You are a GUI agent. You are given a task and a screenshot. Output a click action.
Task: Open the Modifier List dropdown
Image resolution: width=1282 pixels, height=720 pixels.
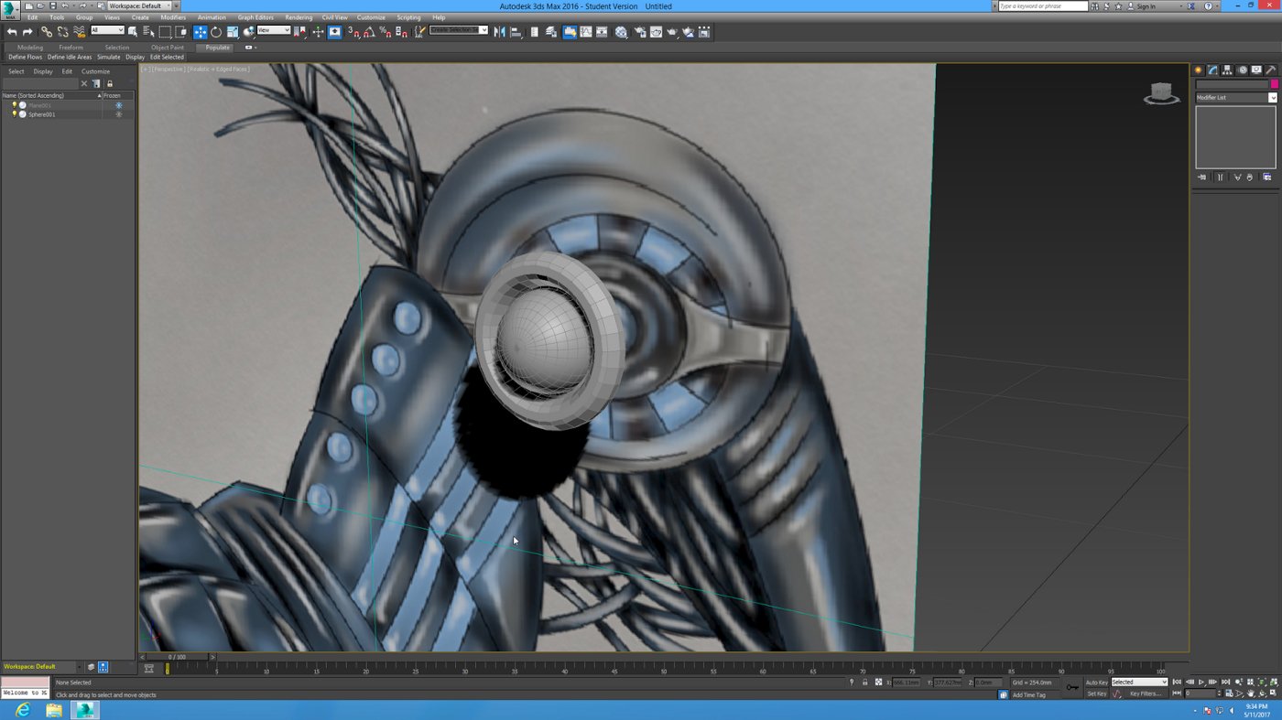[1235, 97]
